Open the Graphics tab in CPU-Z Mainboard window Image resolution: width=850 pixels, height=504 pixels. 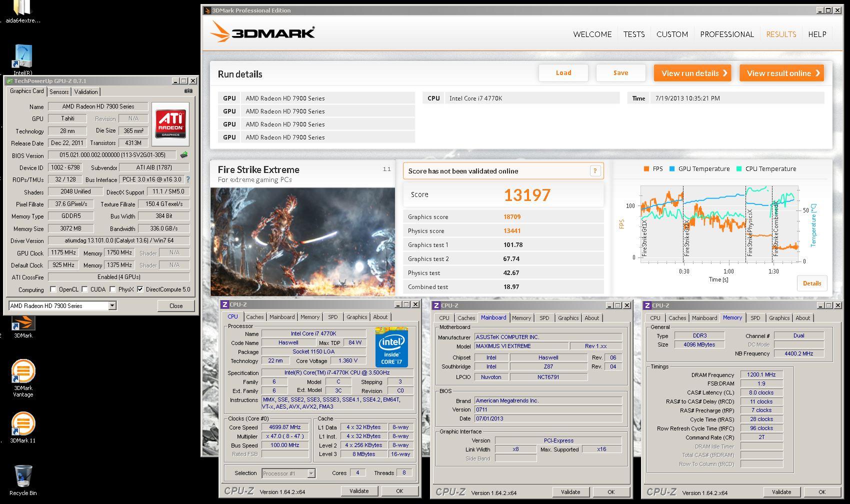568,318
